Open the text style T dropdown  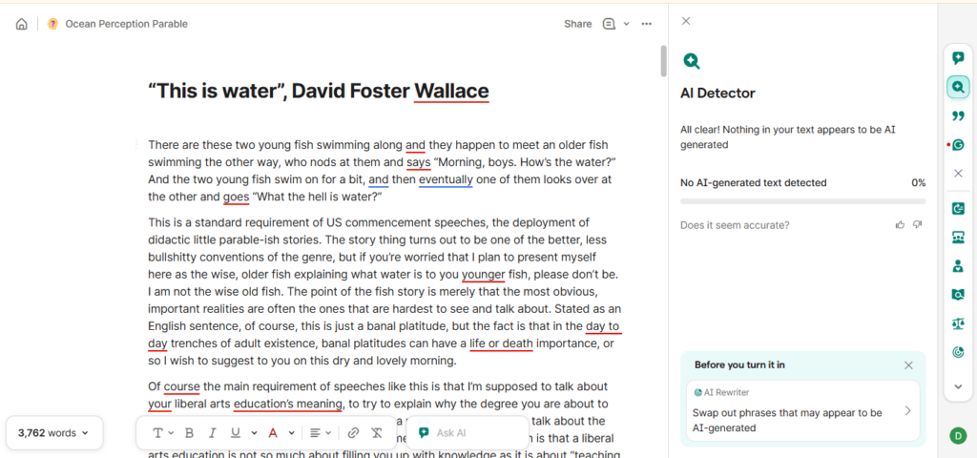pos(163,432)
